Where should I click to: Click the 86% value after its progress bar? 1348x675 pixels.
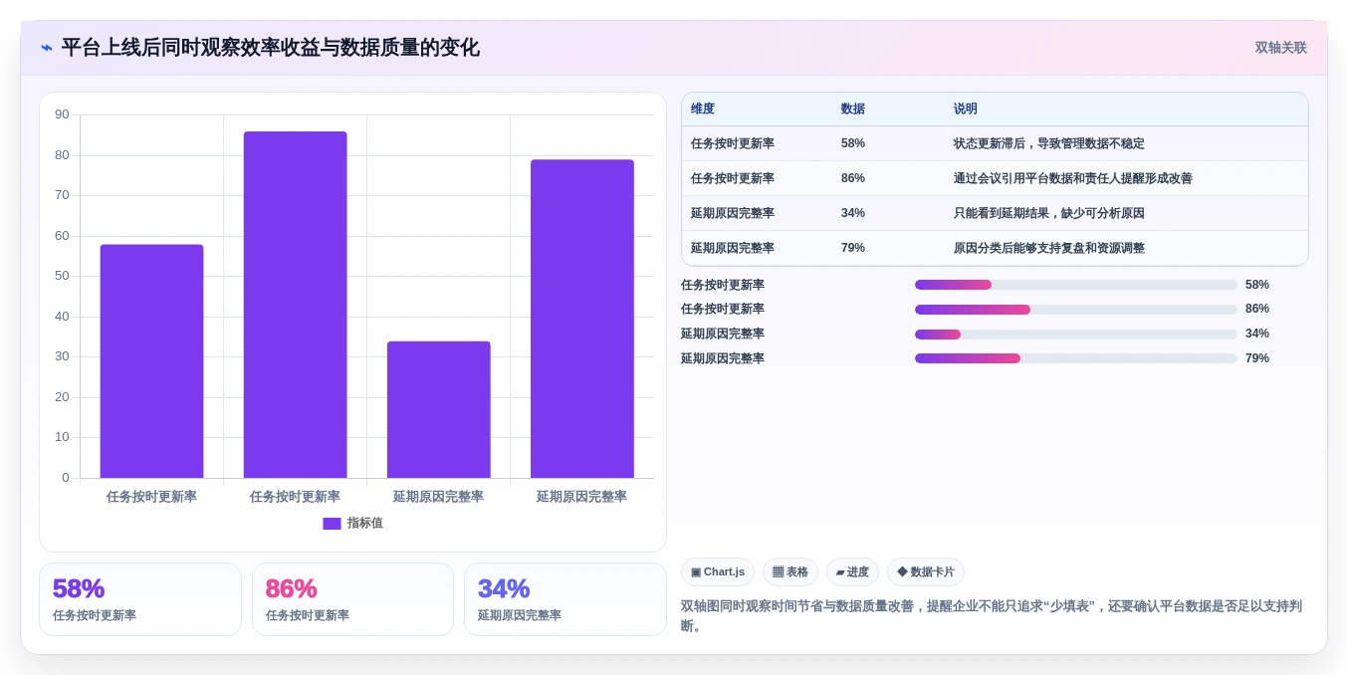[x=1257, y=310]
